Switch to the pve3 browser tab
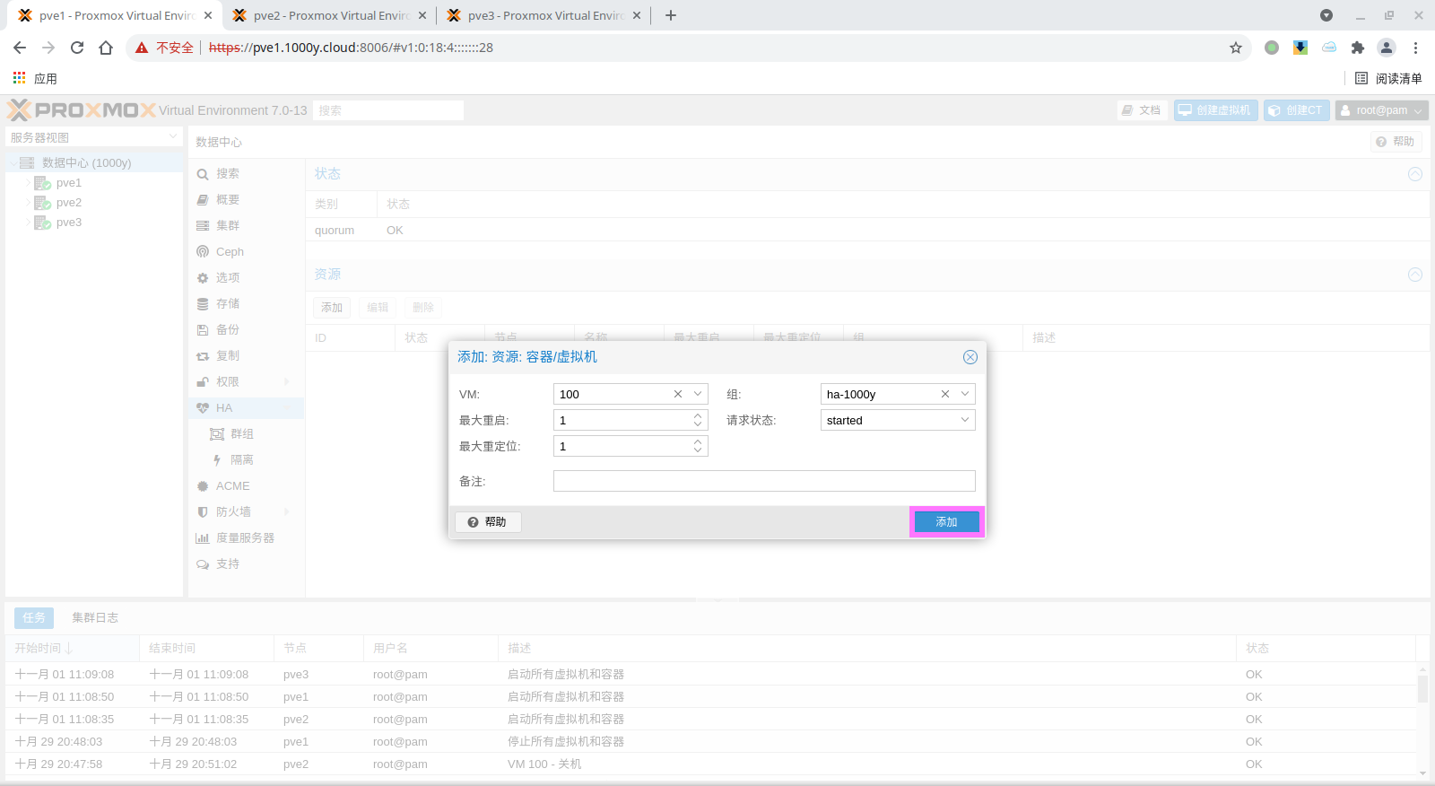 544,15
